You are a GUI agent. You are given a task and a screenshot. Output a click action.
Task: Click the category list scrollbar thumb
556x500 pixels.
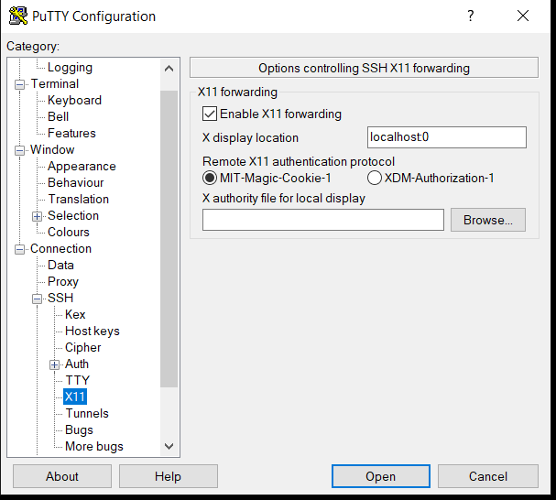tap(169, 239)
